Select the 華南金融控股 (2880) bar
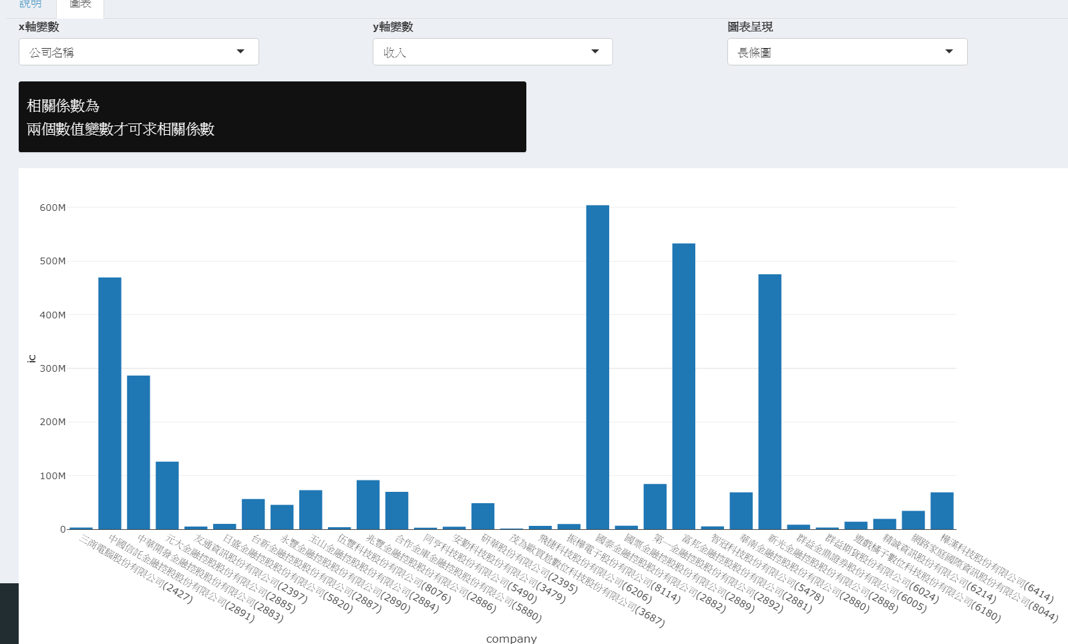Viewport: 1068px width, 644px height. tap(741, 511)
